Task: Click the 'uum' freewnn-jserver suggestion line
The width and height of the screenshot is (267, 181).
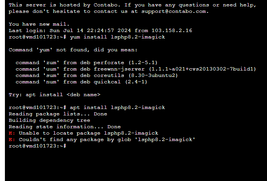Action: [x=136, y=69]
